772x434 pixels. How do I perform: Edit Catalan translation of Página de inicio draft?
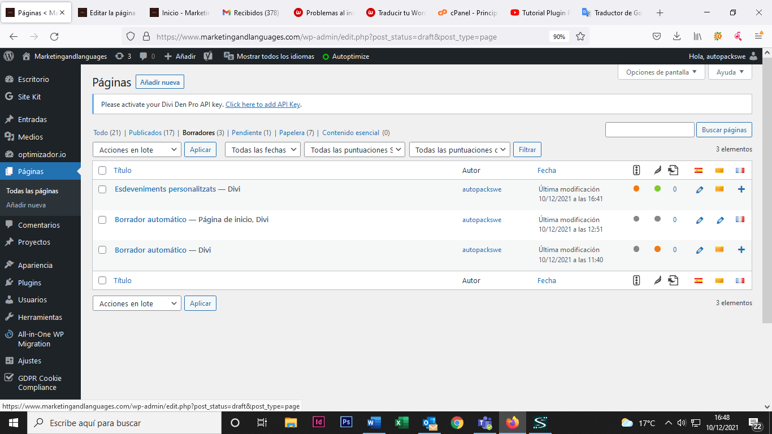pos(720,220)
